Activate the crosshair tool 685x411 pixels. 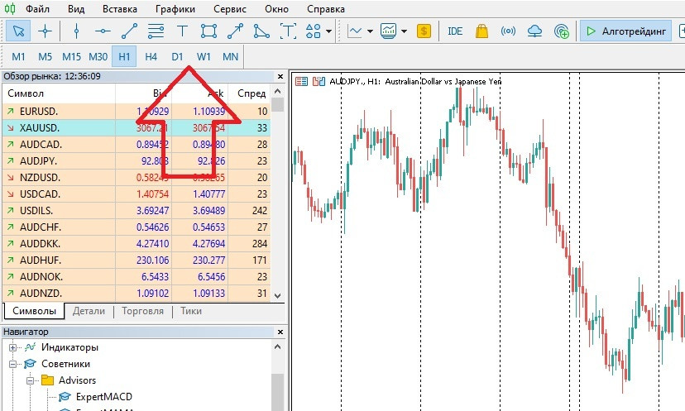pyautogui.click(x=45, y=31)
